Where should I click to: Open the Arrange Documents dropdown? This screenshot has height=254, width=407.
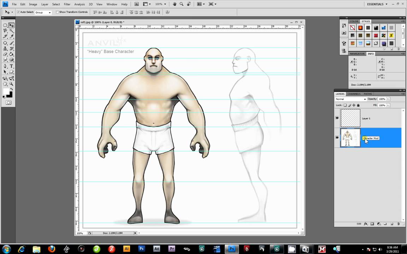[201, 4]
